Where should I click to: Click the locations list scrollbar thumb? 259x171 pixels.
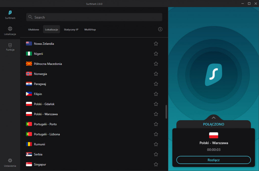click(166, 112)
